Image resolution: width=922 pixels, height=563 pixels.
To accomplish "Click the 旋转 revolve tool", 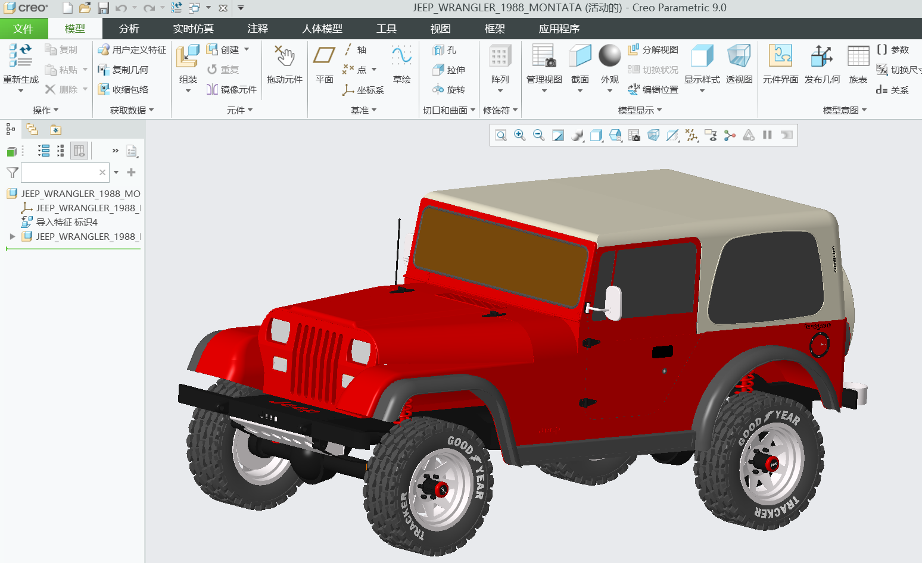I will tap(449, 89).
